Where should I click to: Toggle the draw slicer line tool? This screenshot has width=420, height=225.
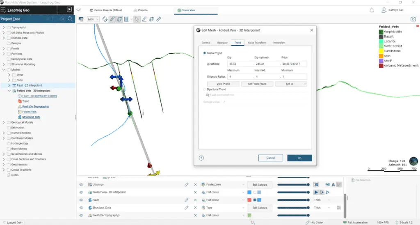click(x=112, y=19)
